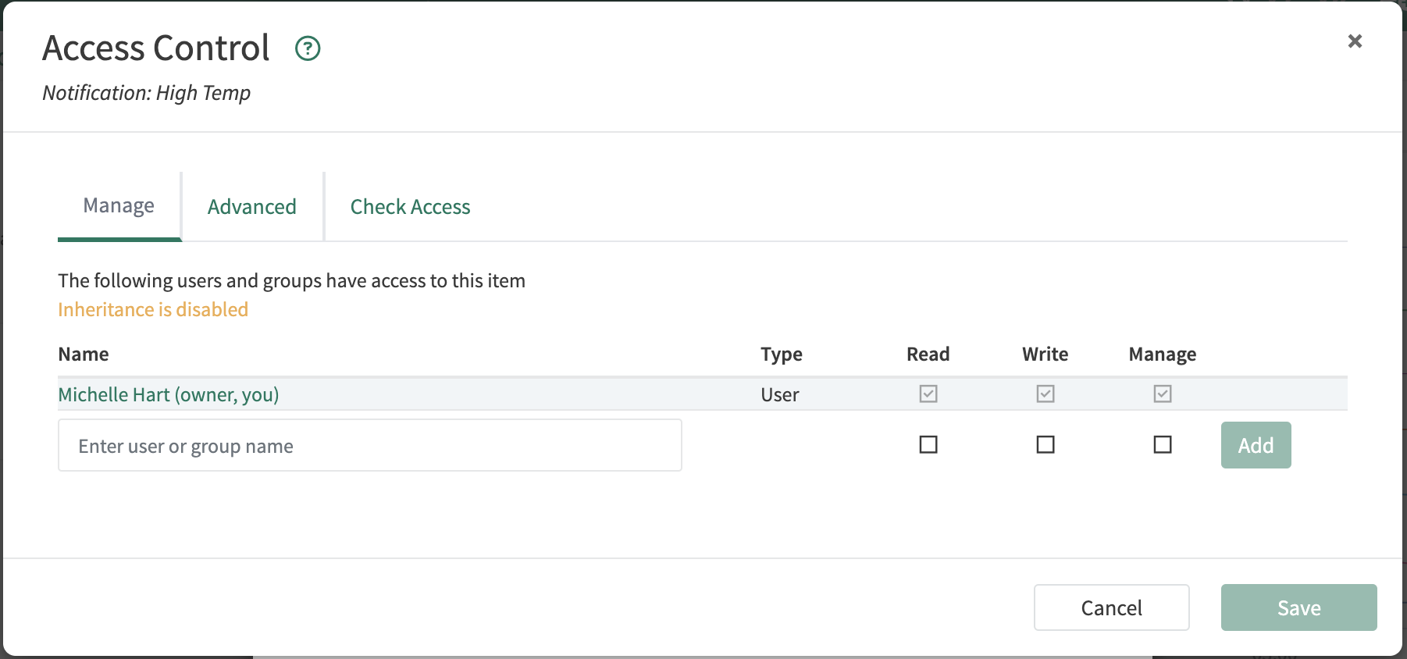Screen dimensions: 1407x659
Task: Click Michelle Hart's Write checkbox
Action: [1045, 394]
